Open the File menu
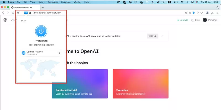The image size is (221, 110). [19, 2]
